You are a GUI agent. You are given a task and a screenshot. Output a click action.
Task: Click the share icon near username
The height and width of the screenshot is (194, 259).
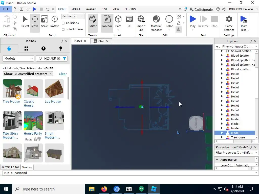[223, 9]
